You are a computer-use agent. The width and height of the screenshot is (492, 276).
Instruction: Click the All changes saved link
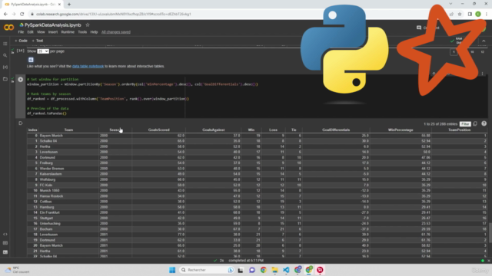116,32
